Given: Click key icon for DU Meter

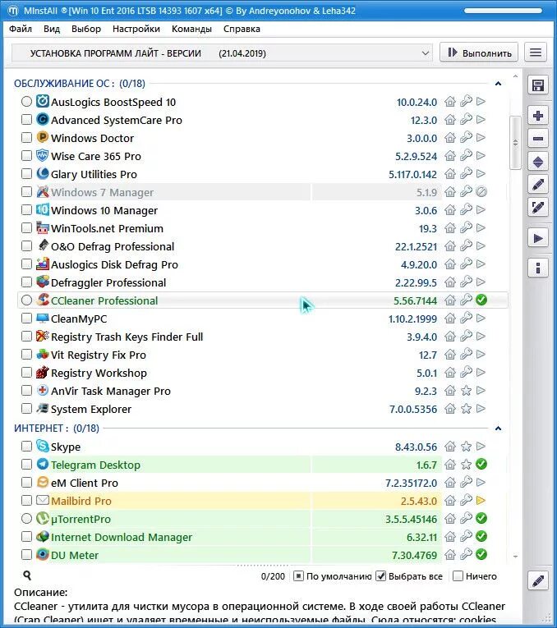Looking at the screenshot, I should coord(466,554).
